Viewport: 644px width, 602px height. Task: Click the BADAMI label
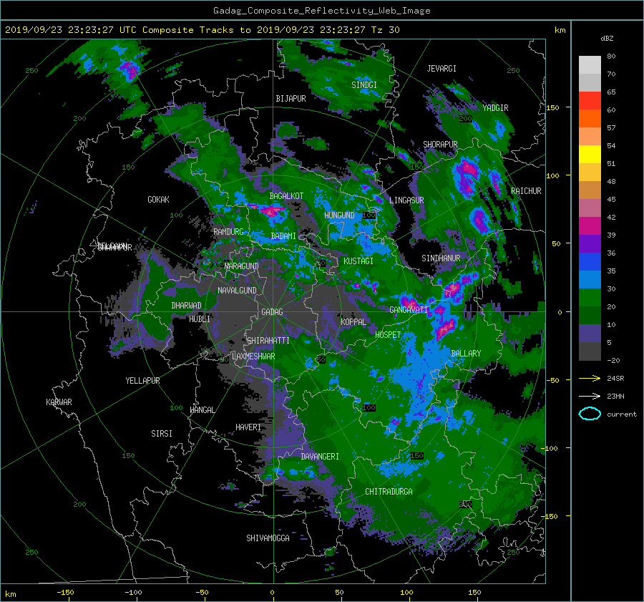pos(283,236)
